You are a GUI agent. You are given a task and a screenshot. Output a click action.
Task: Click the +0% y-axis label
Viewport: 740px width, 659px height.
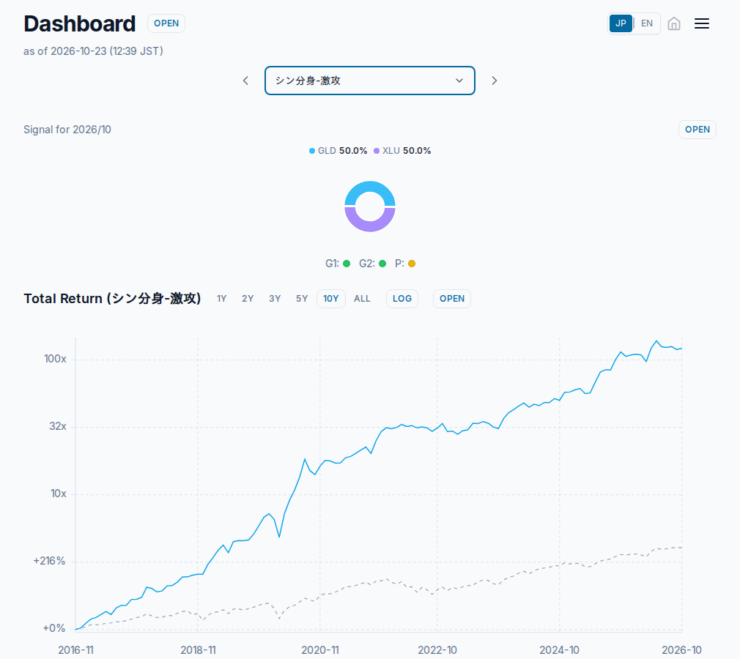[53, 628]
